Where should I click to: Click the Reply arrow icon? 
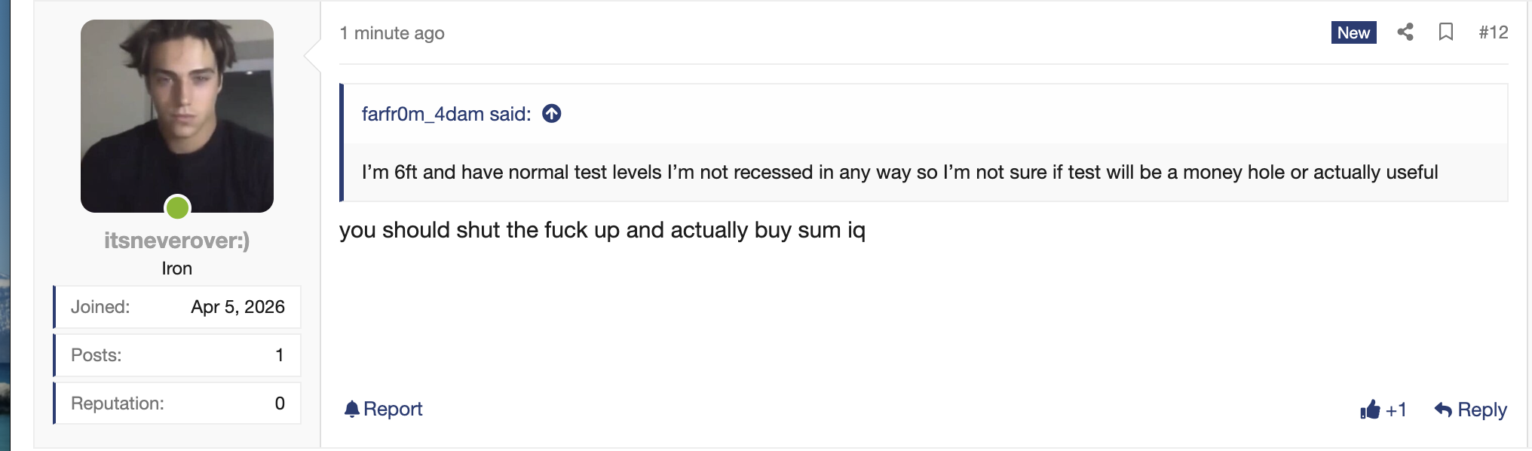[x=1443, y=410]
